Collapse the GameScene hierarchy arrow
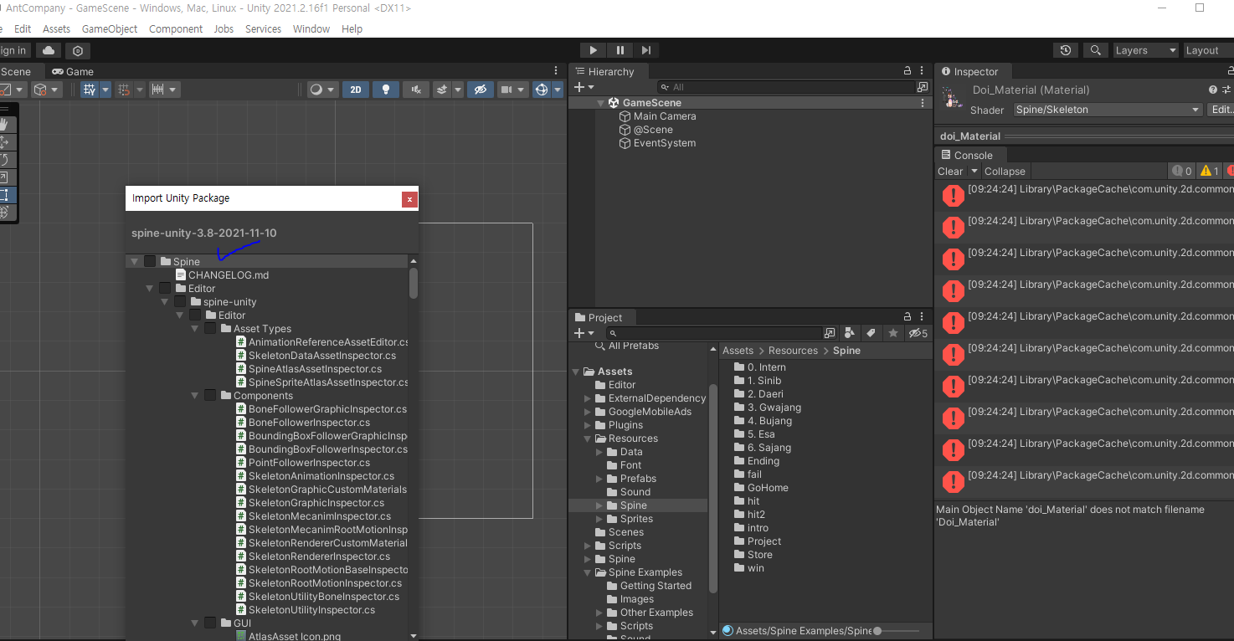Screen dimensions: 1234x641 click(600, 103)
